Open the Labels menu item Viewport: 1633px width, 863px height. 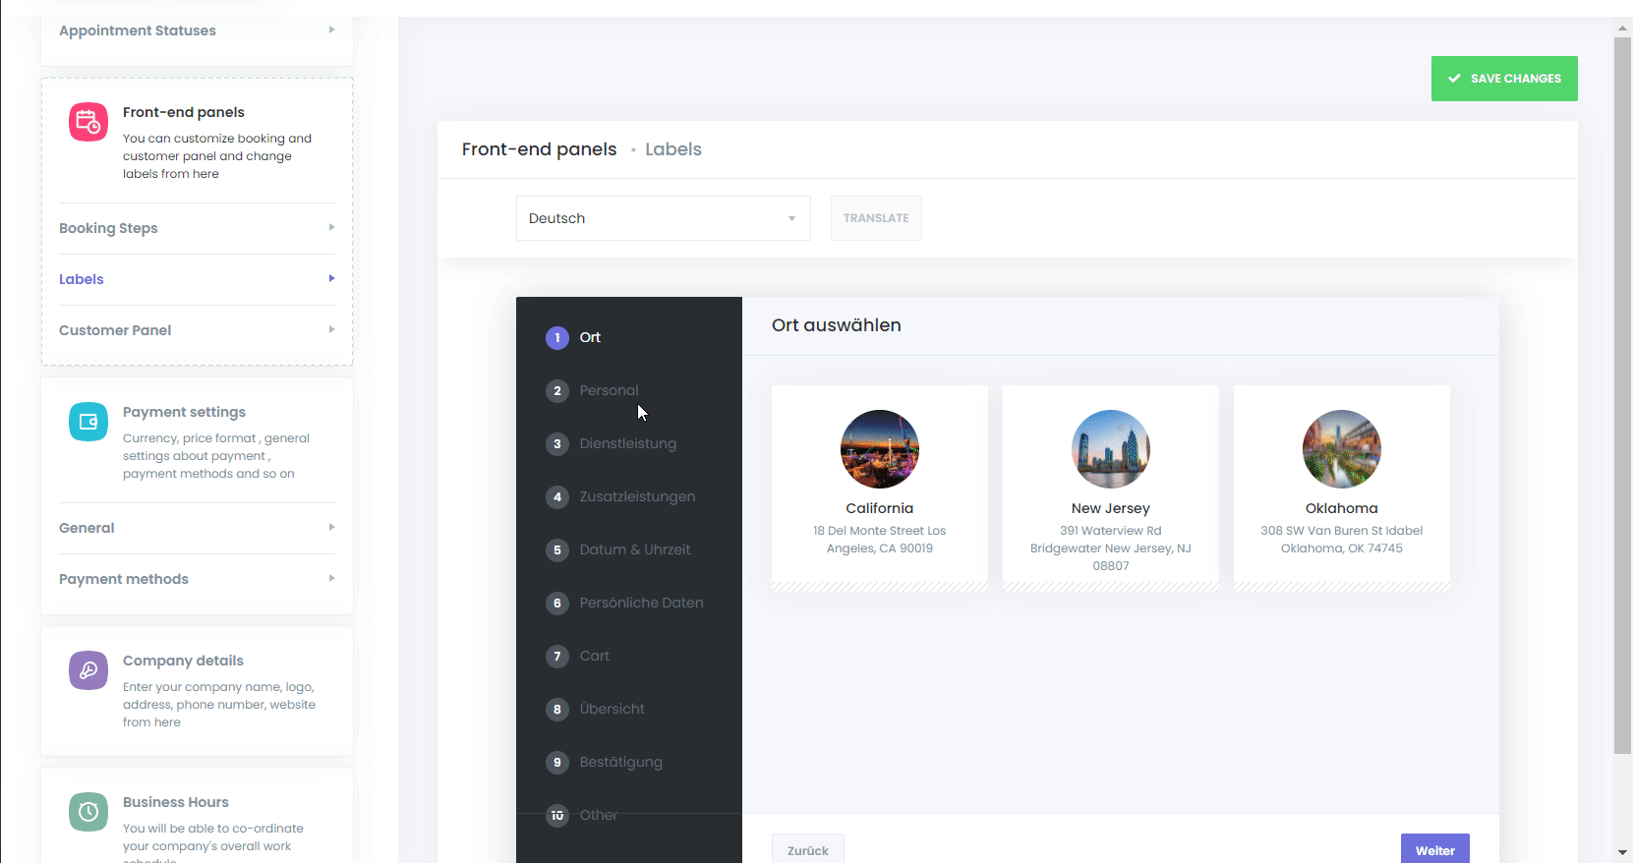coord(197,279)
